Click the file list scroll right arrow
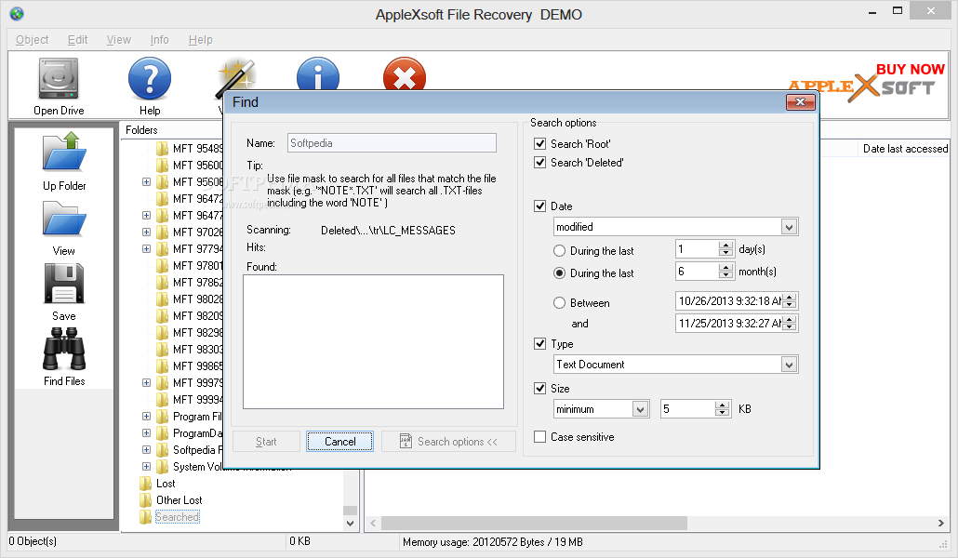 pos(941,524)
